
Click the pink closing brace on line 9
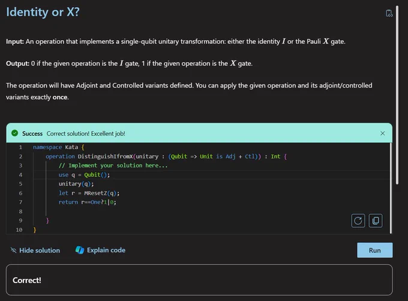click(47, 221)
